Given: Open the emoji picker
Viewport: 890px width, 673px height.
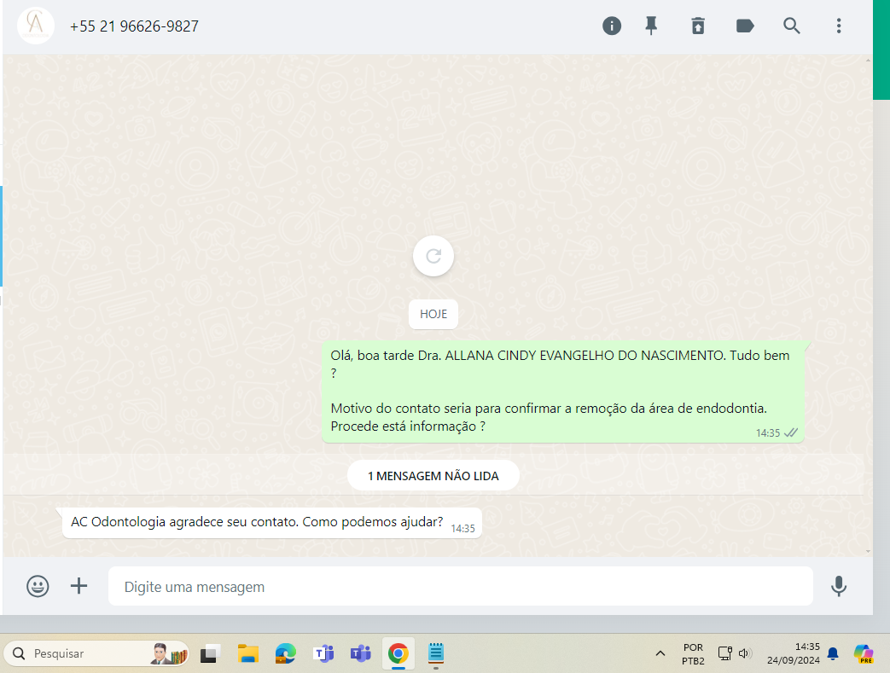Looking at the screenshot, I should (x=38, y=586).
